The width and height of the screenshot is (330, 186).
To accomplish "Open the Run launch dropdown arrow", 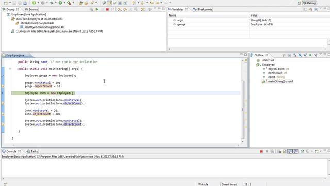I will [64, 3].
